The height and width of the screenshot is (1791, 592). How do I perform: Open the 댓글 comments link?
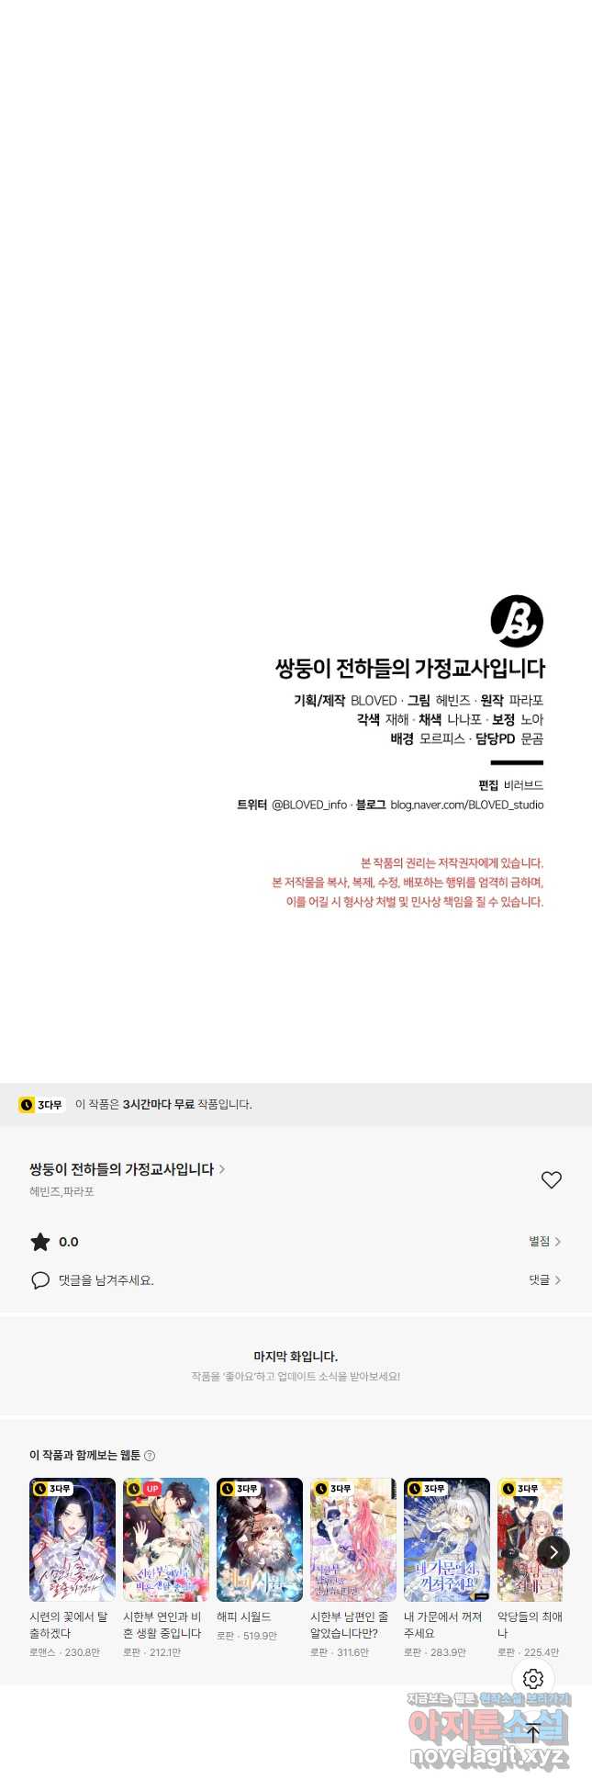(544, 1280)
